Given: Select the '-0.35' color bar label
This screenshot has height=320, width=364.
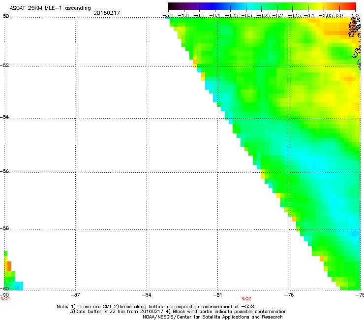Looking at the screenshot, I should click(x=231, y=16).
